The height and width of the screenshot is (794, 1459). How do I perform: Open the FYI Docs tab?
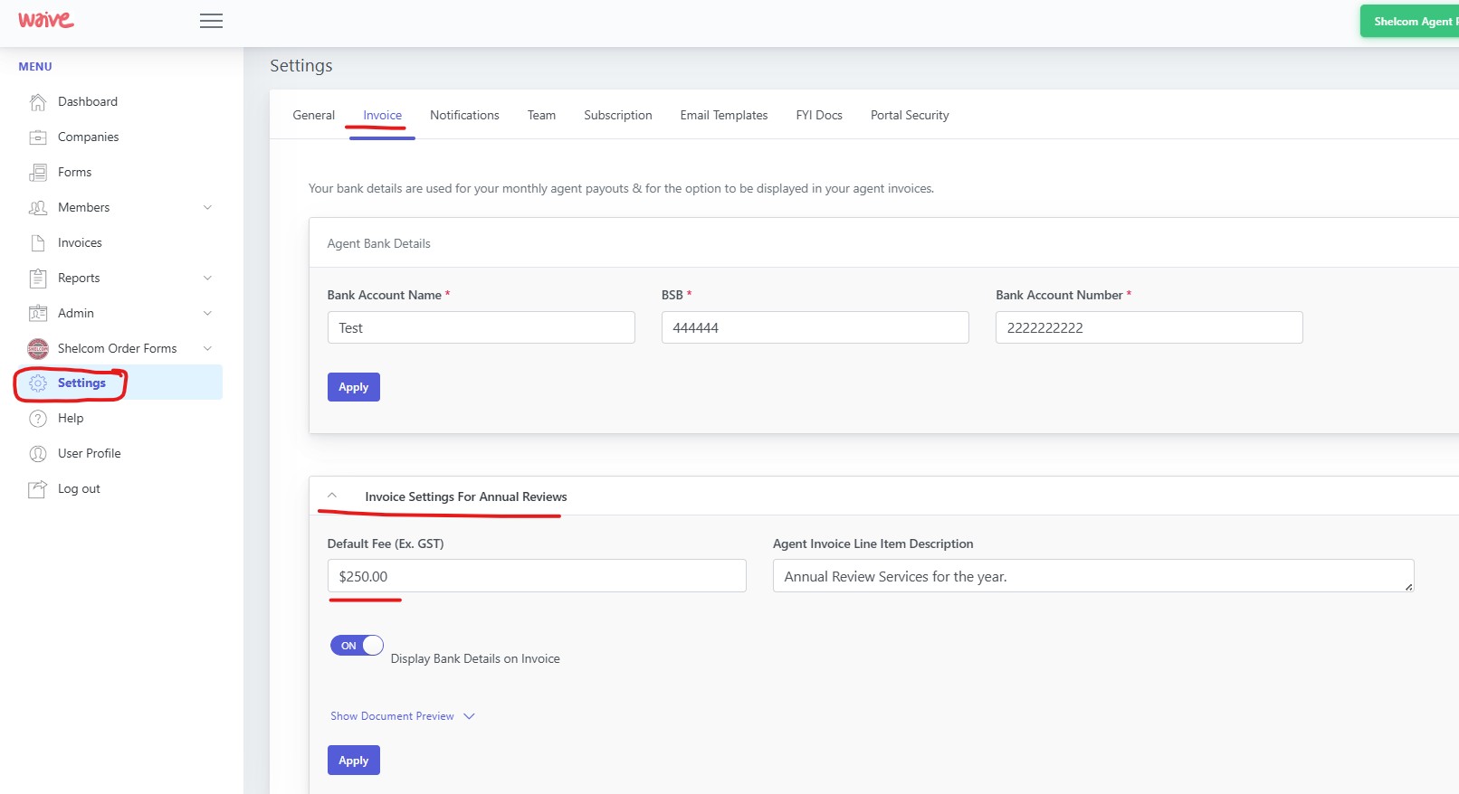point(819,116)
